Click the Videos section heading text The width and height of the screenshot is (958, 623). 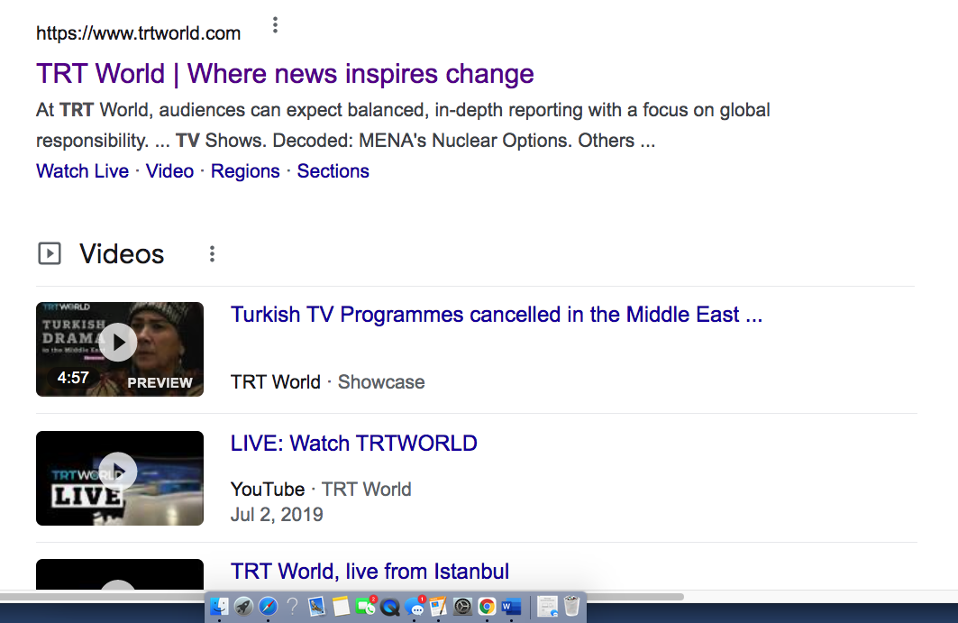point(122,253)
